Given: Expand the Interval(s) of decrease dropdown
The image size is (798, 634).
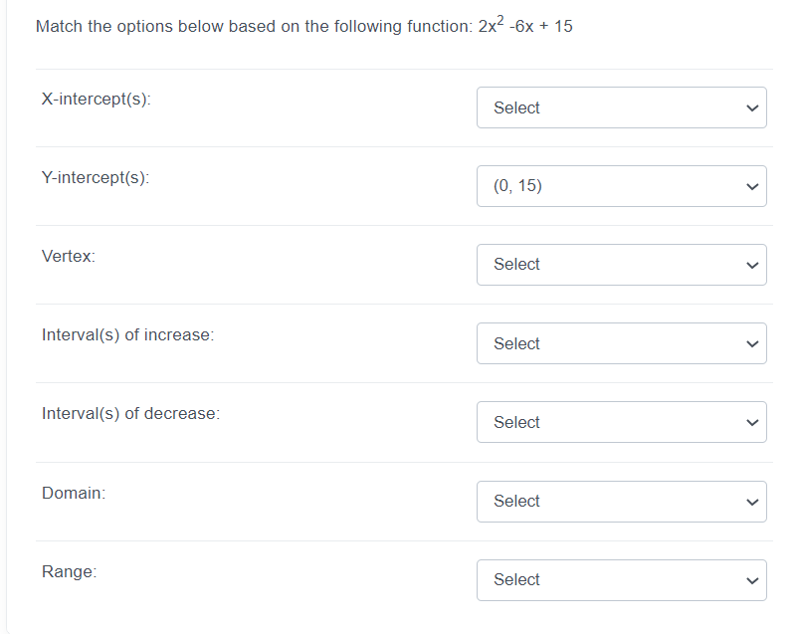Looking at the screenshot, I should point(621,422).
